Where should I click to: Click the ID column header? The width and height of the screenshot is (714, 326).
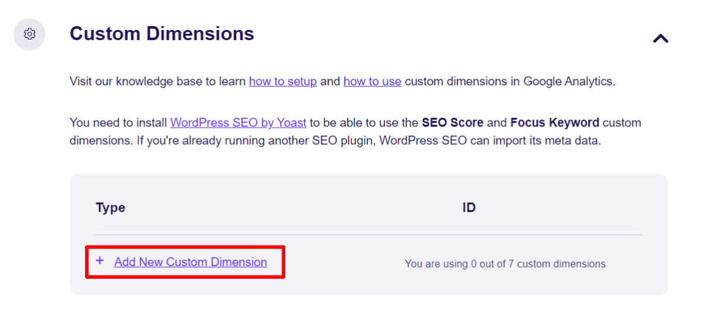click(x=468, y=208)
